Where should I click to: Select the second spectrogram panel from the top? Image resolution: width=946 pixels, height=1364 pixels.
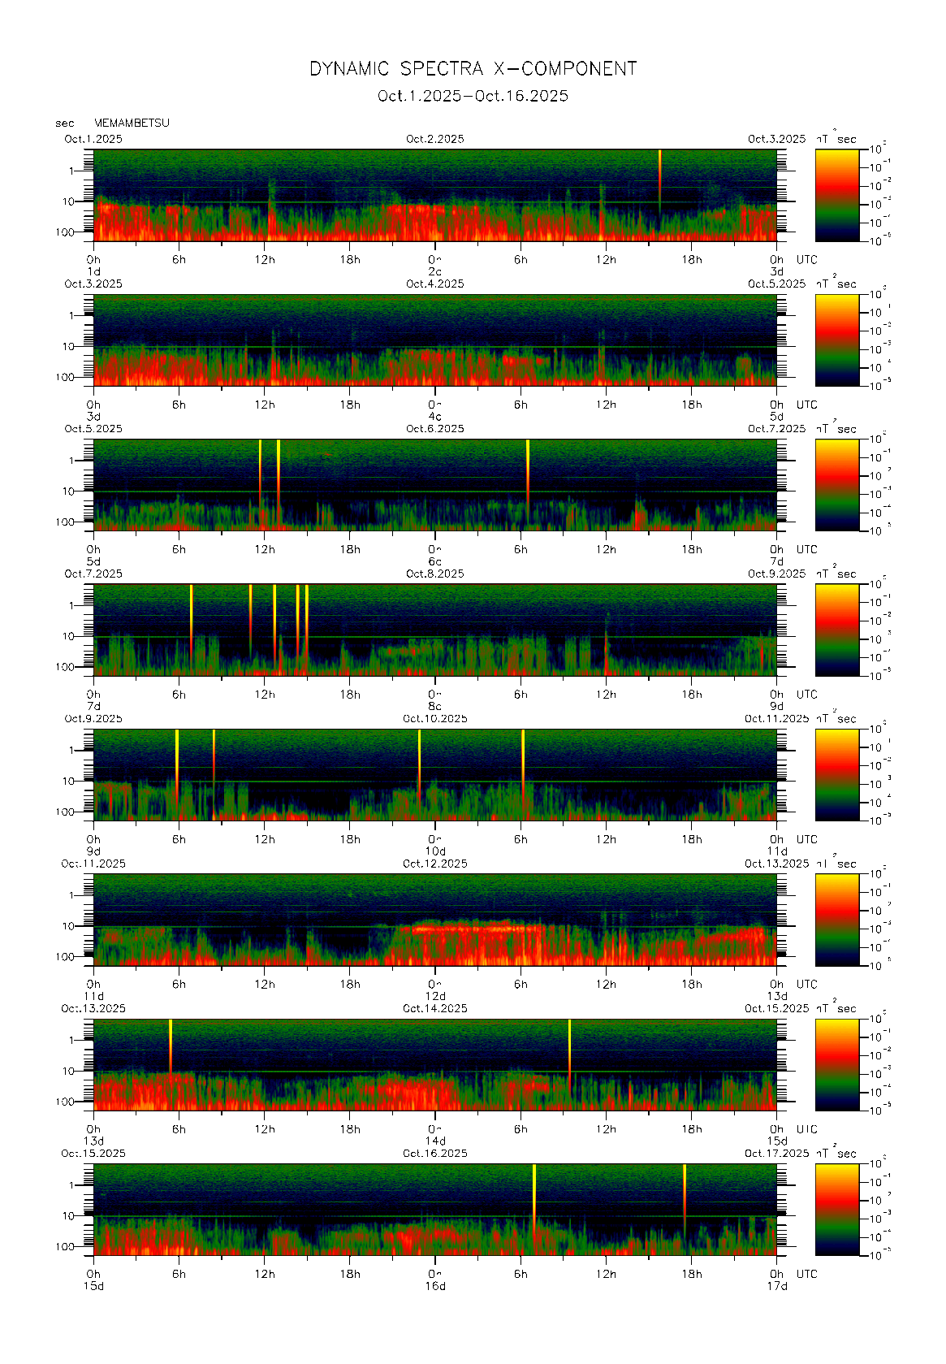click(434, 340)
